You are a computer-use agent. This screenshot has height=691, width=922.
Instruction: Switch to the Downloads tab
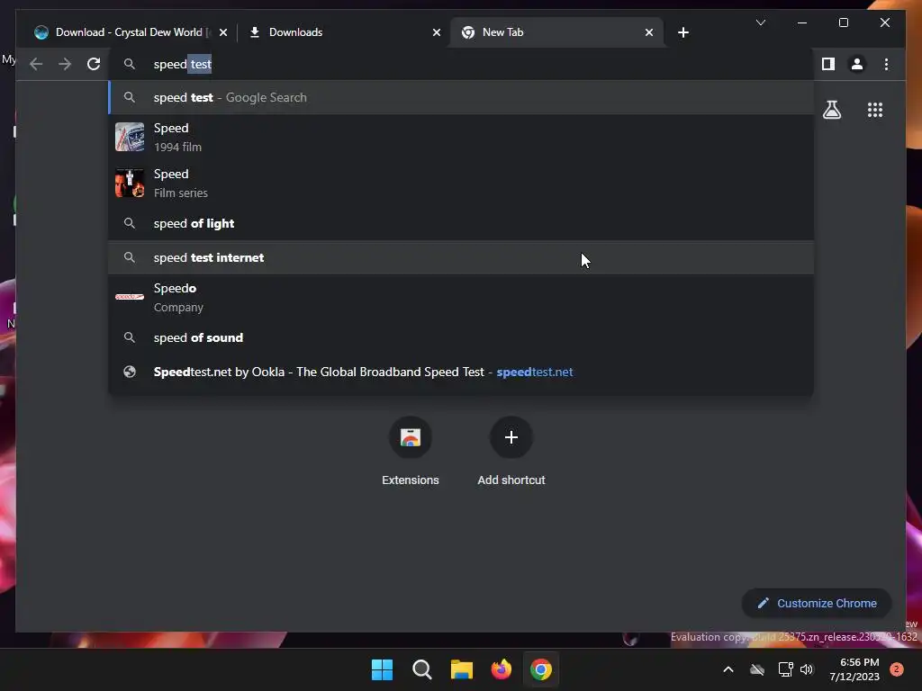point(344,32)
